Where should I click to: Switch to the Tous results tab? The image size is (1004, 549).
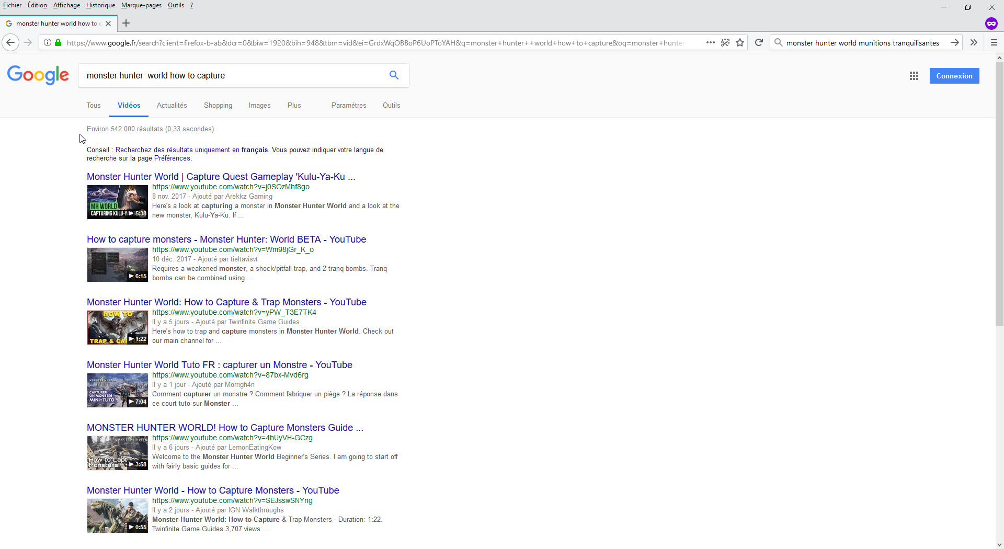[94, 105]
